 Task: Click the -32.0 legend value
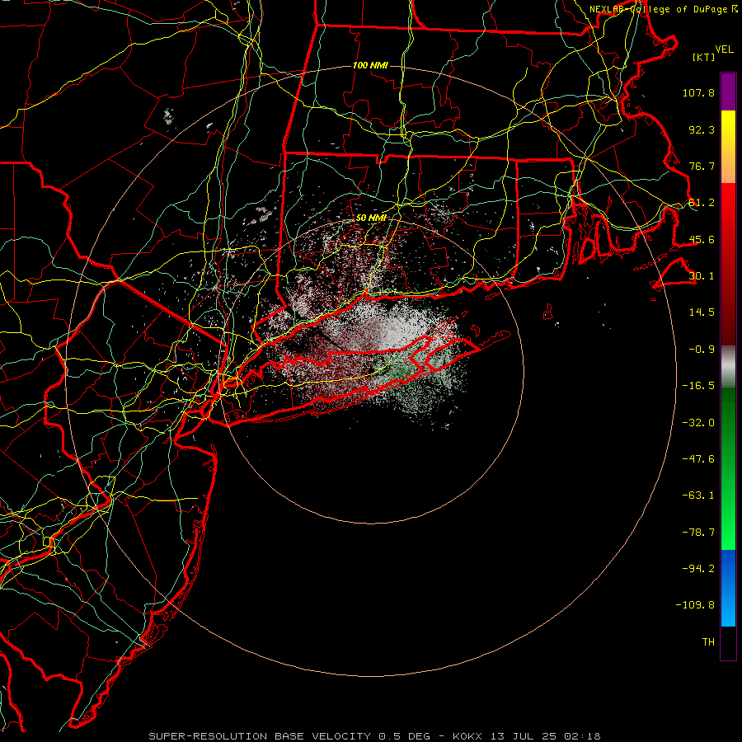(x=698, y=423)
